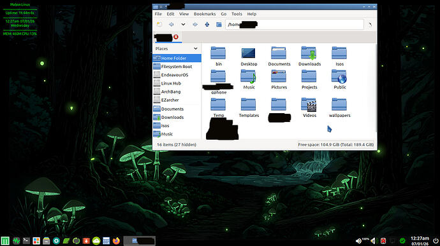Open the taskbar clock showing 12:27am

[x=420, y=241]
